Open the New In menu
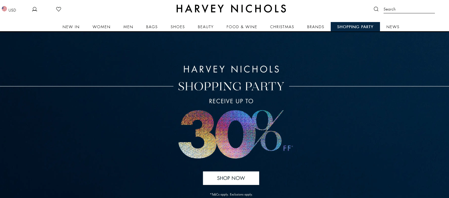 (71, 27)
